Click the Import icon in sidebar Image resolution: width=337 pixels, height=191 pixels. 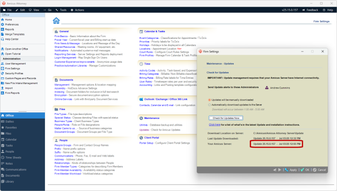(x=3, y=88)
